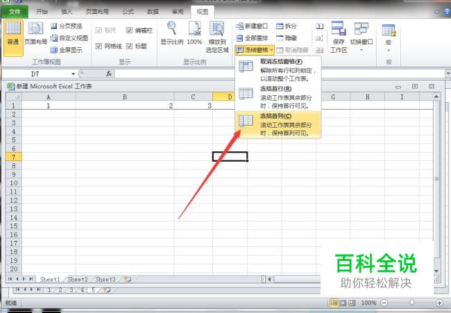Go to the last sheet tab
This screenshot has height=313, width=451.
point(31,279)
